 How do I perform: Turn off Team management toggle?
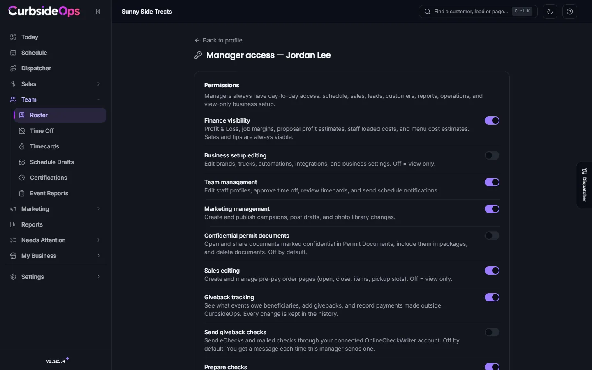point(492,182)
